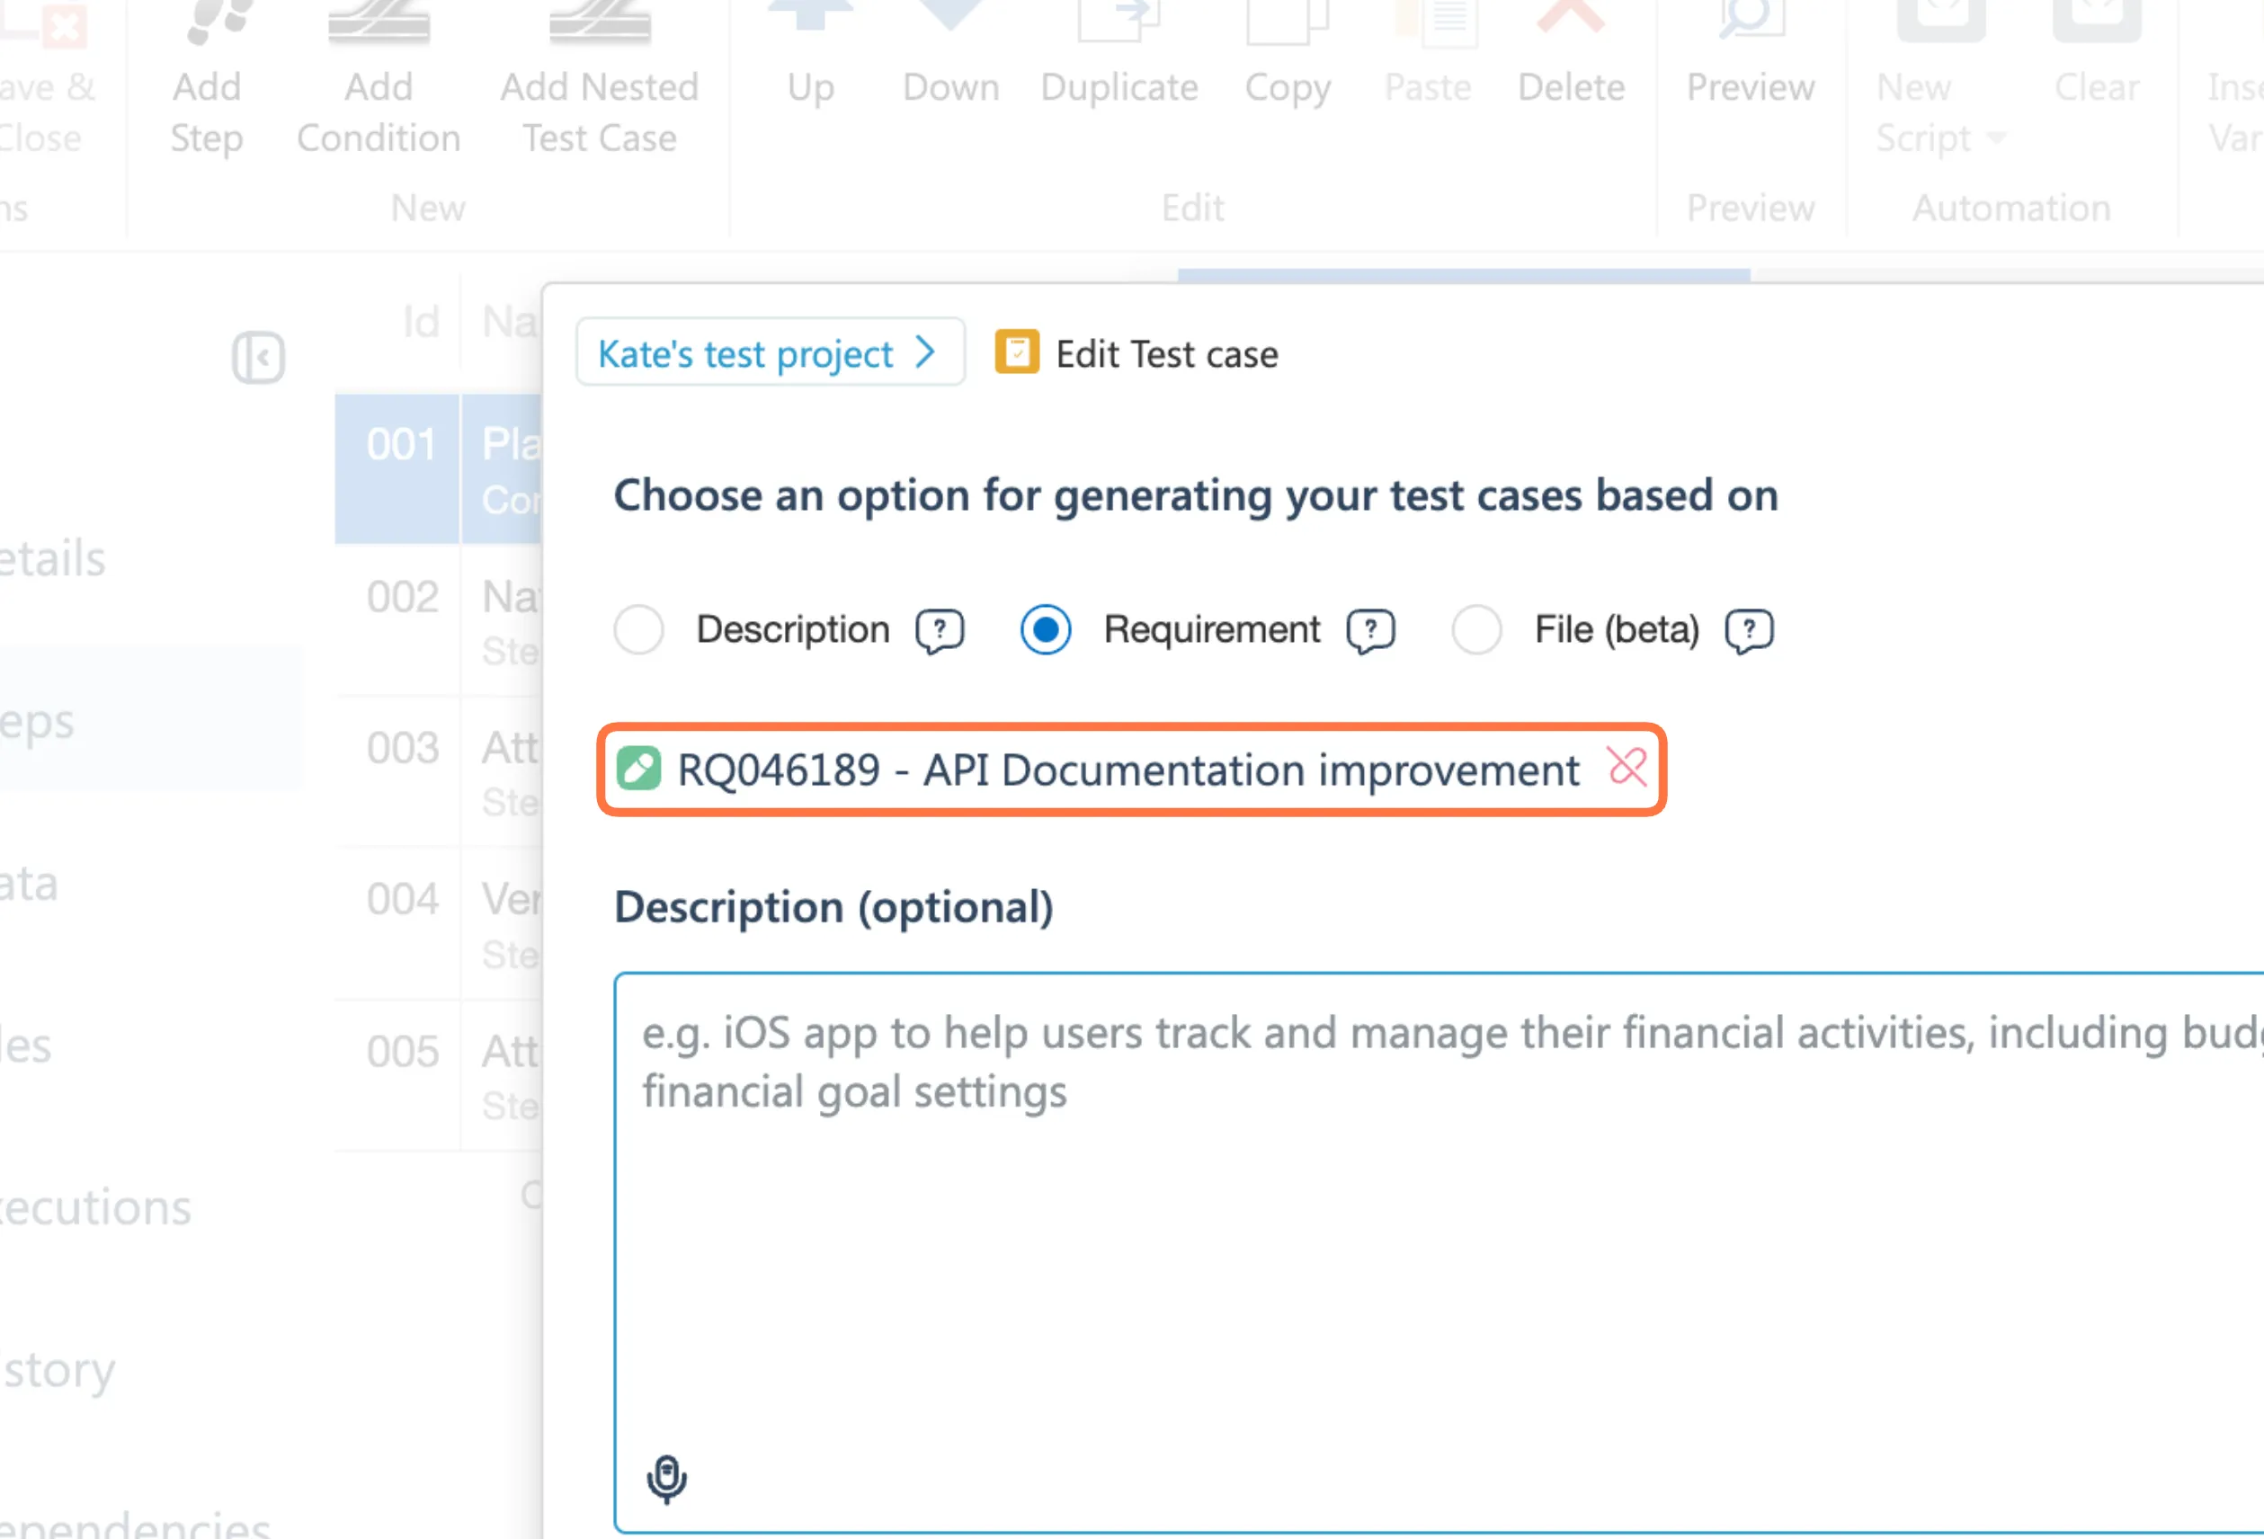Select the Requirement radio option
Viewport: 2264px width, 1539px height.
click(x=1046, y=629)
